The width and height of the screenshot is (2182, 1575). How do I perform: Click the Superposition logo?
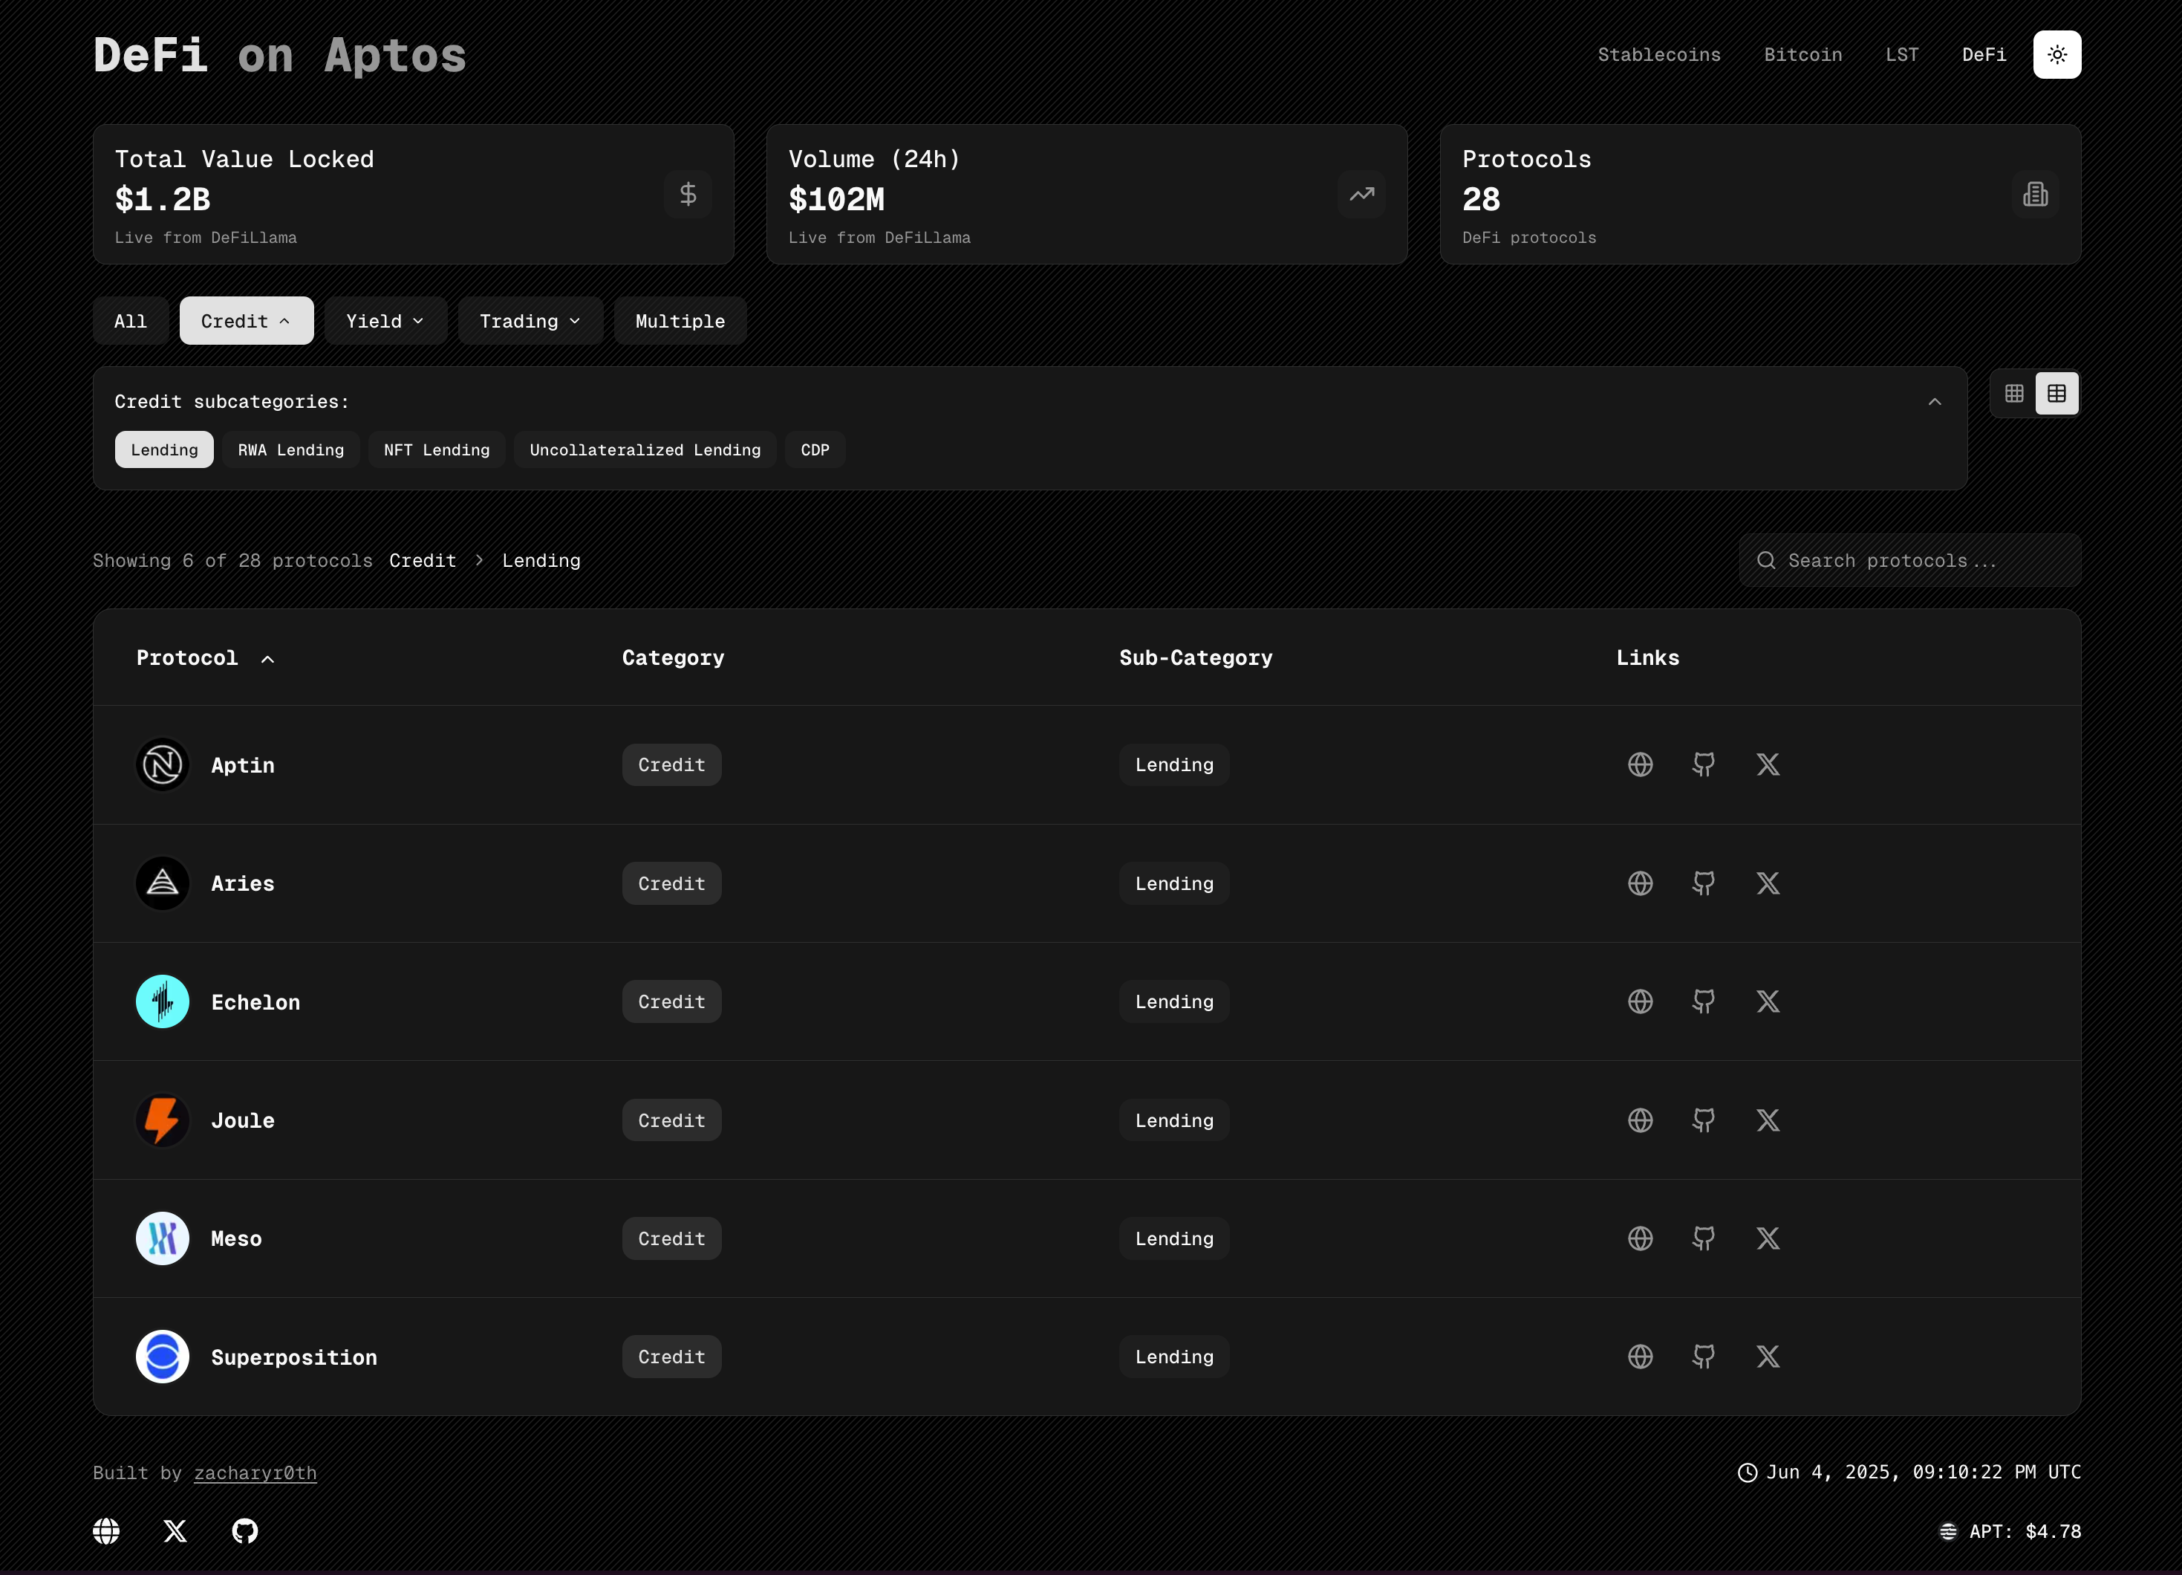click(x=163, y=1357)
